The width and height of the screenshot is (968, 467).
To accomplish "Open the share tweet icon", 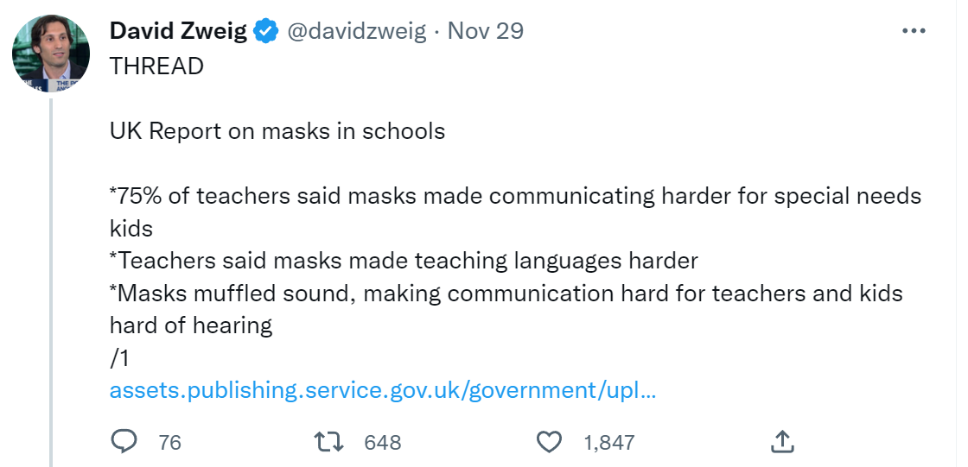I will [781, 442].
